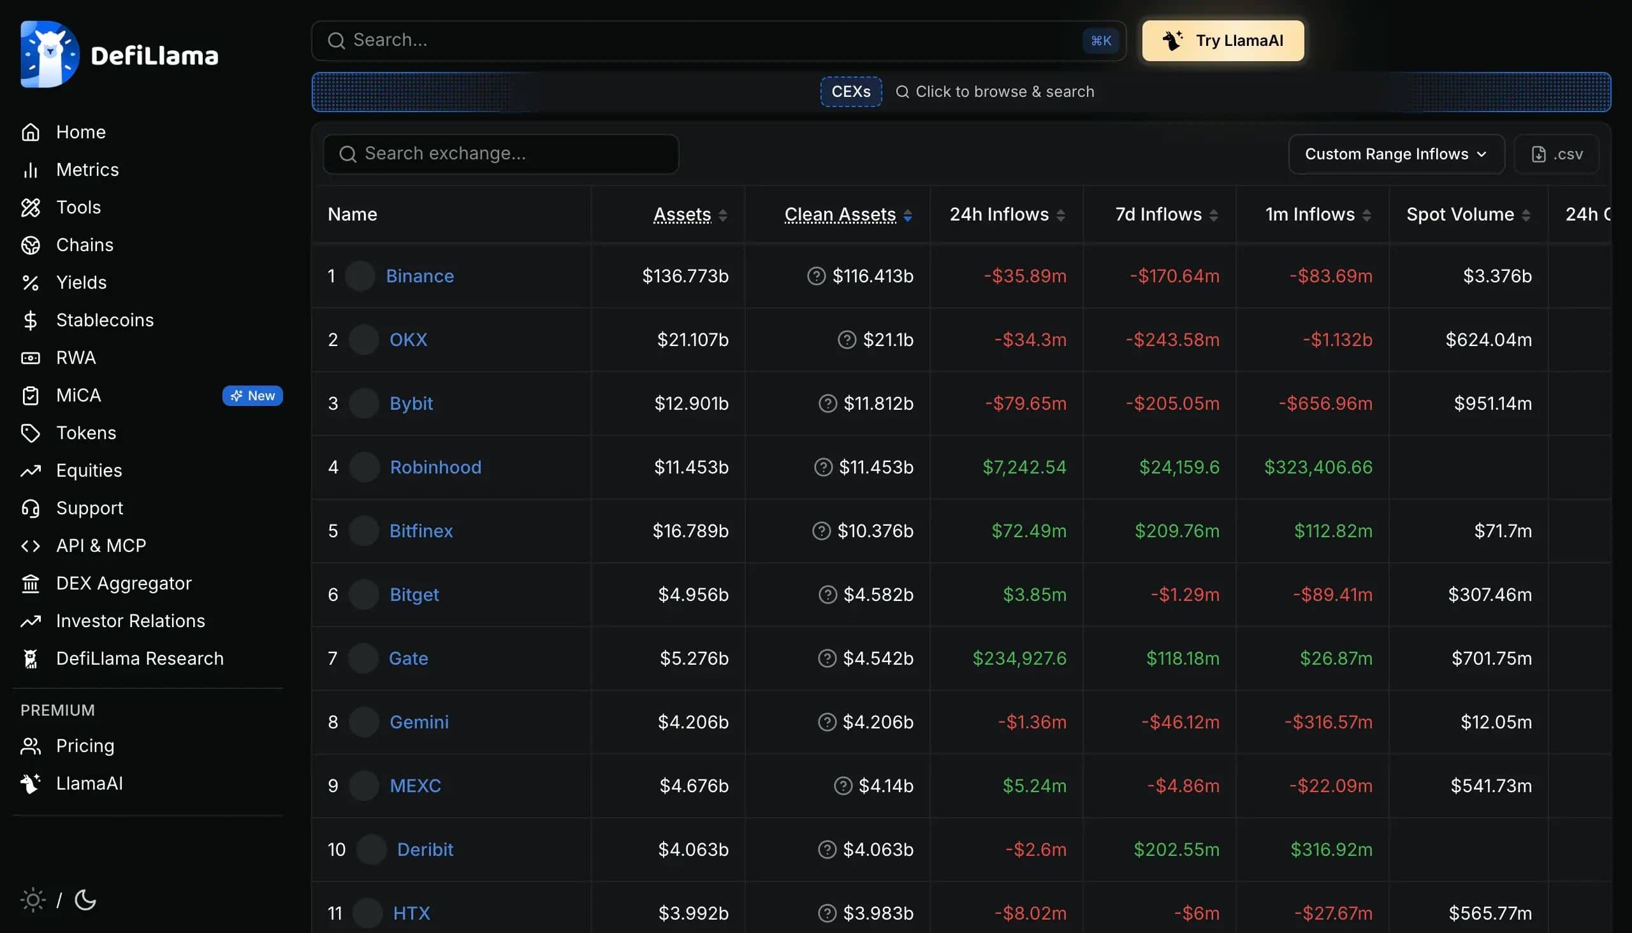1632x933 pixels.
Task: Click Gate clean assets info icon
Action: 827,658
